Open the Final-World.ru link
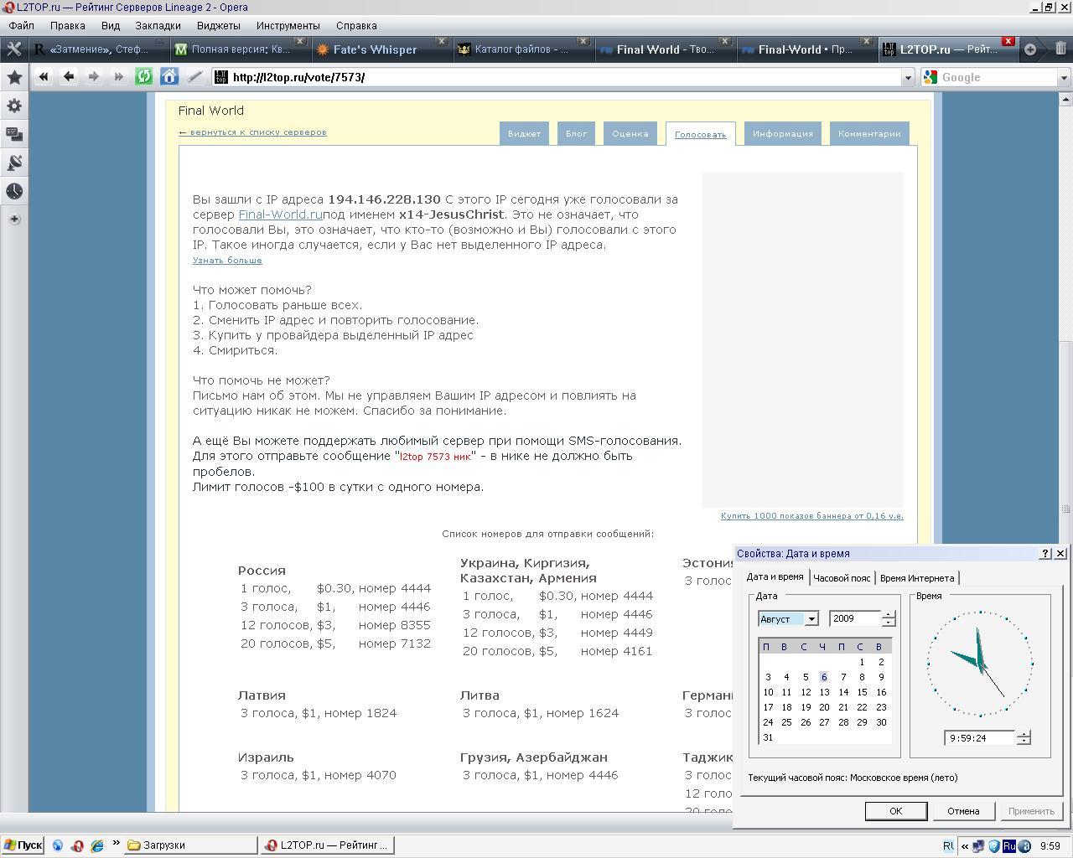The width and height of the screenshot is (1073, 858). coord(280,214)
